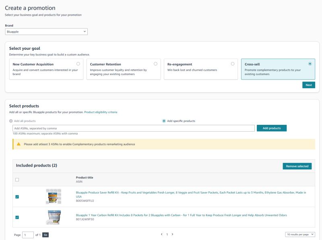
Task: Uncheck the 1 Year Carbon Refill Kit checkbox
Action: (17, 217)
